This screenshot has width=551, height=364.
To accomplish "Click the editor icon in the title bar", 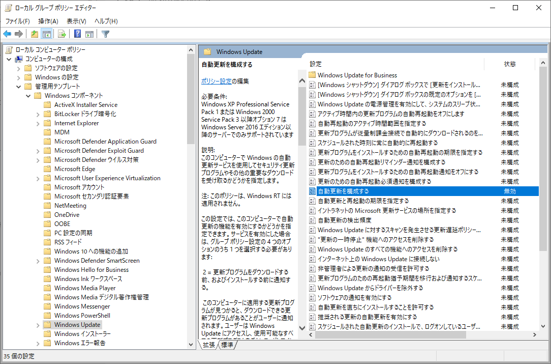I will 8,8.
